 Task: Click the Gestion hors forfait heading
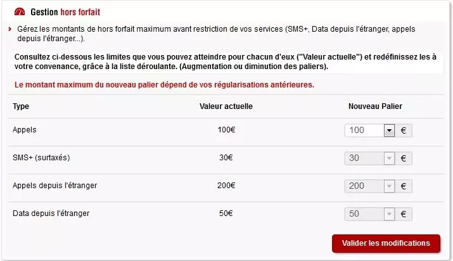pyautogui.click(x=65, y=12)
